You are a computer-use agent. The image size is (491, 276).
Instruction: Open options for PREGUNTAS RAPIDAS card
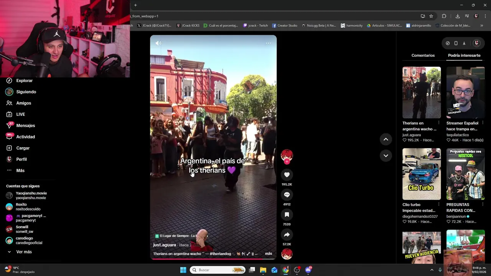click(x=483, y=204)
